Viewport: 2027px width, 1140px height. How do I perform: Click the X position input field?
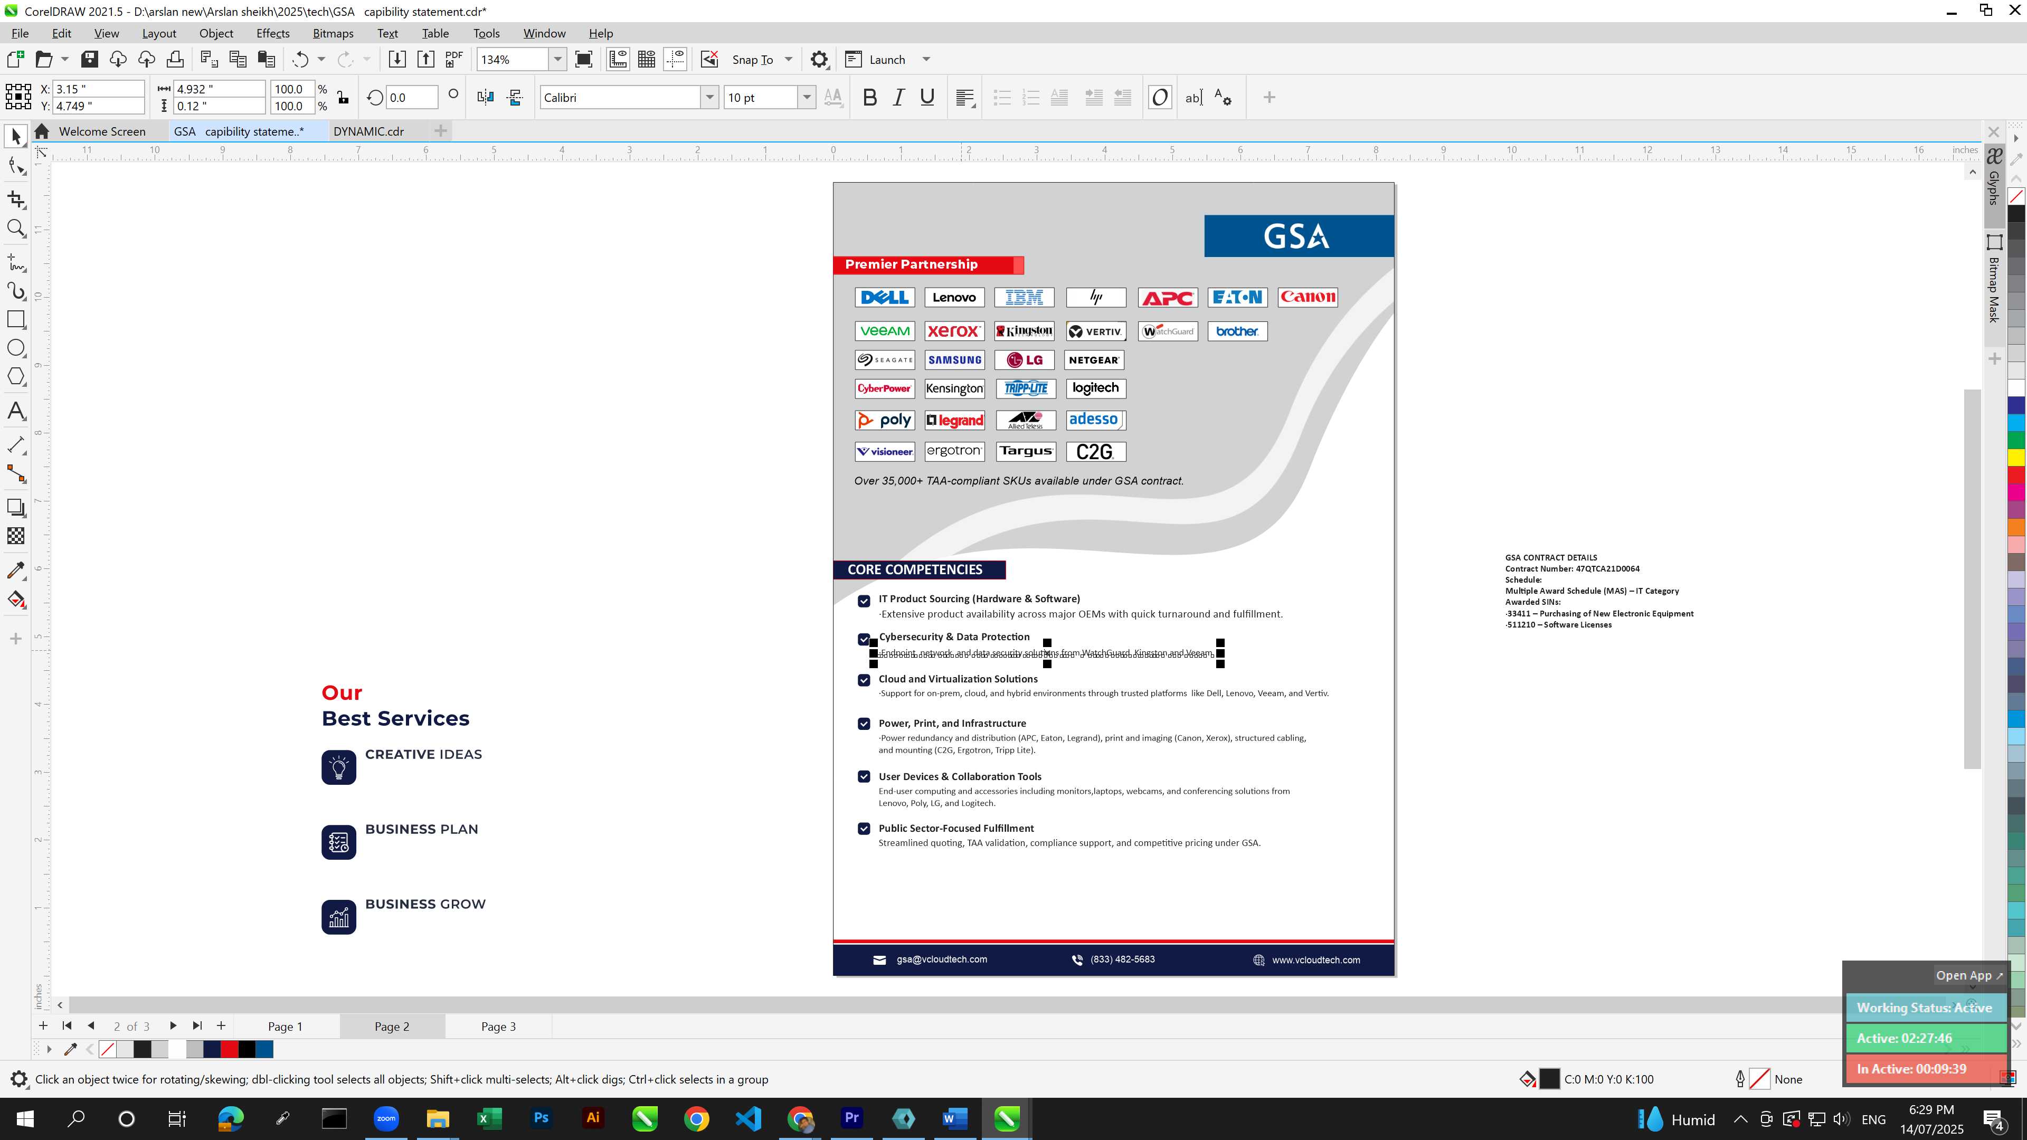(98, 89)
